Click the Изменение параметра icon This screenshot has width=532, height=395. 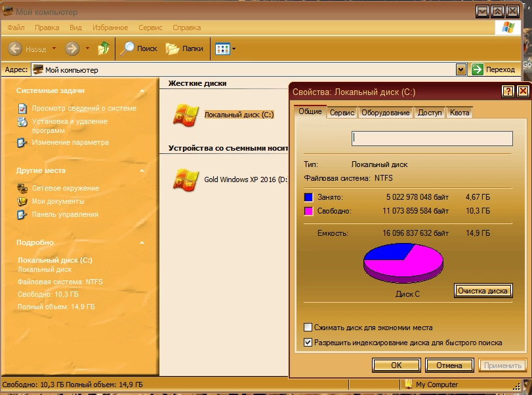[22, 143]
